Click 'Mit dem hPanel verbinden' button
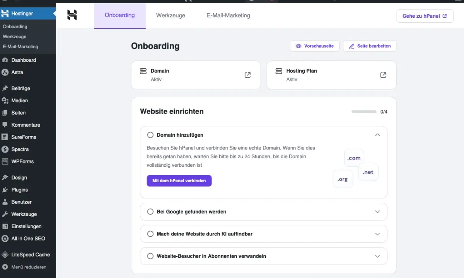This screenshot has height=278, width=464. [x=179, y=181]
